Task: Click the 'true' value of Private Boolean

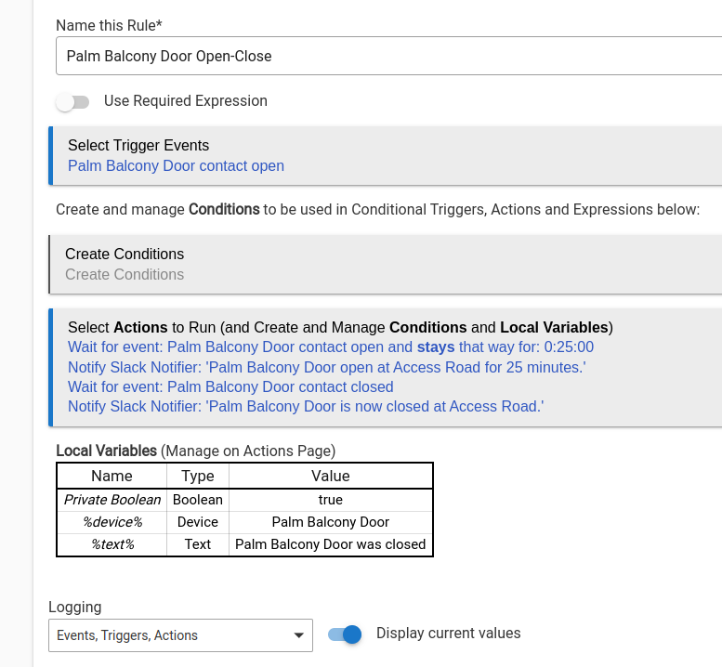Action: tap(330, 500)
